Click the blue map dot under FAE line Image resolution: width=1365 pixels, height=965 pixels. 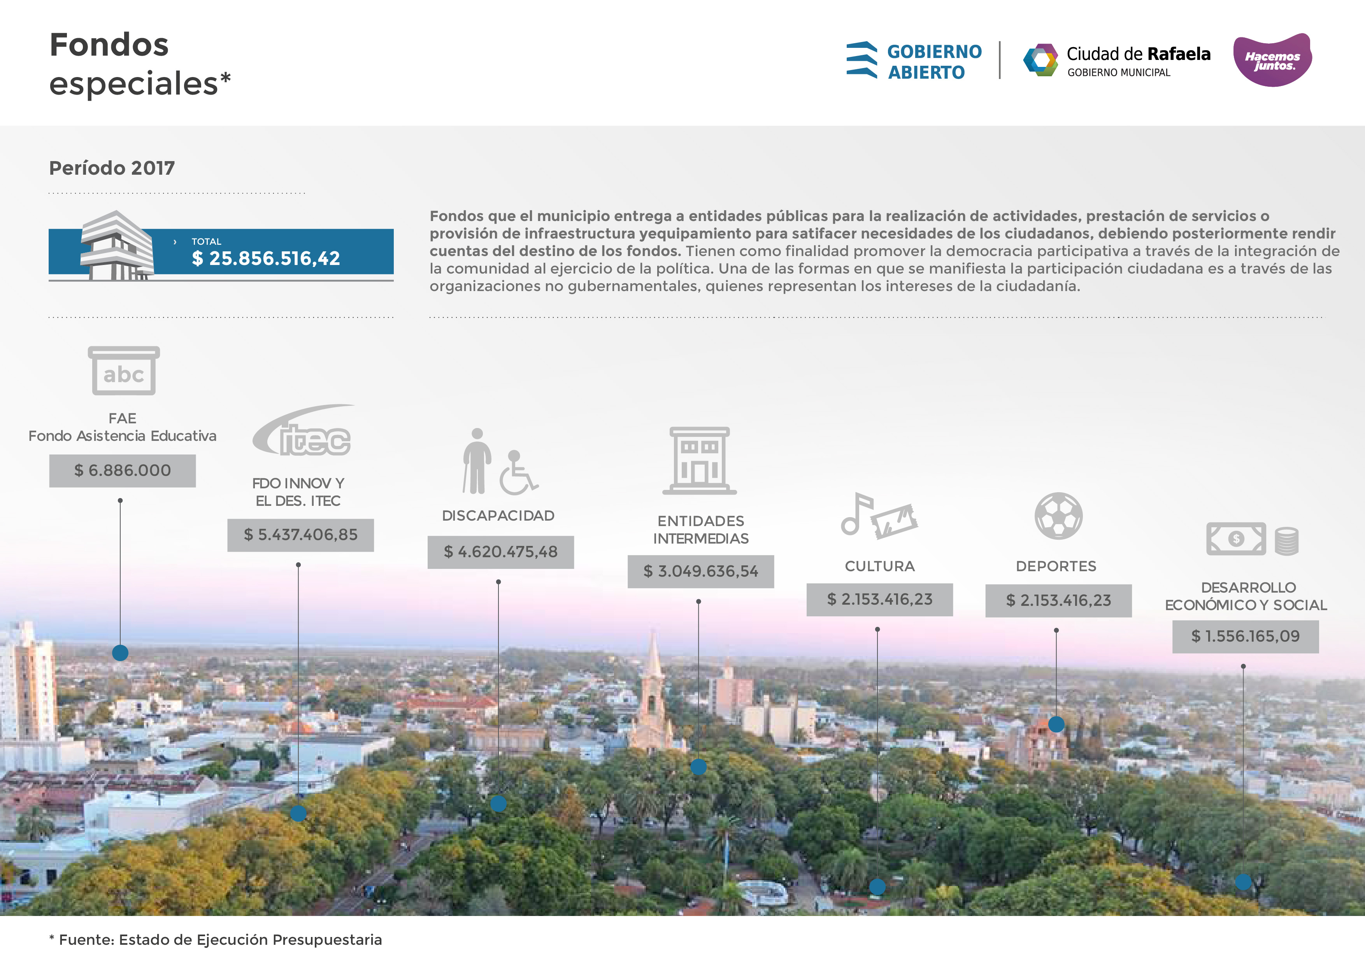pos(120,653)
